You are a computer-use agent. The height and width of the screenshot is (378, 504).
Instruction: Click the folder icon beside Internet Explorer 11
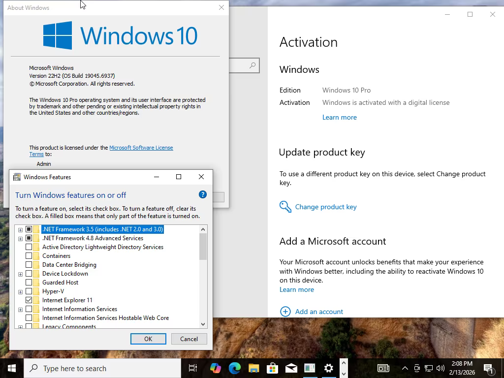[x=36, y=300]
